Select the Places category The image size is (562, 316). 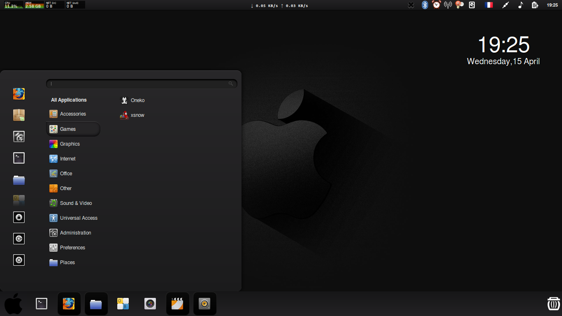pos(73,263)
